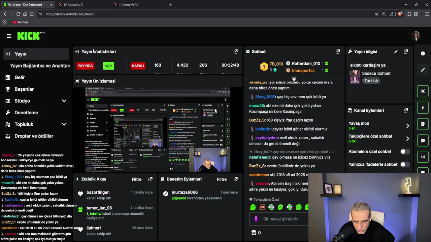431x242 pixels.
Task: Insert the angry orange emote
Action: click(x=262, y=207)
